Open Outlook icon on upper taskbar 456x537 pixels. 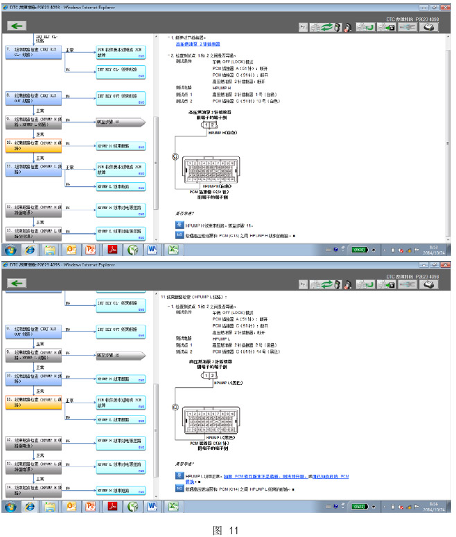click(71, 250)
